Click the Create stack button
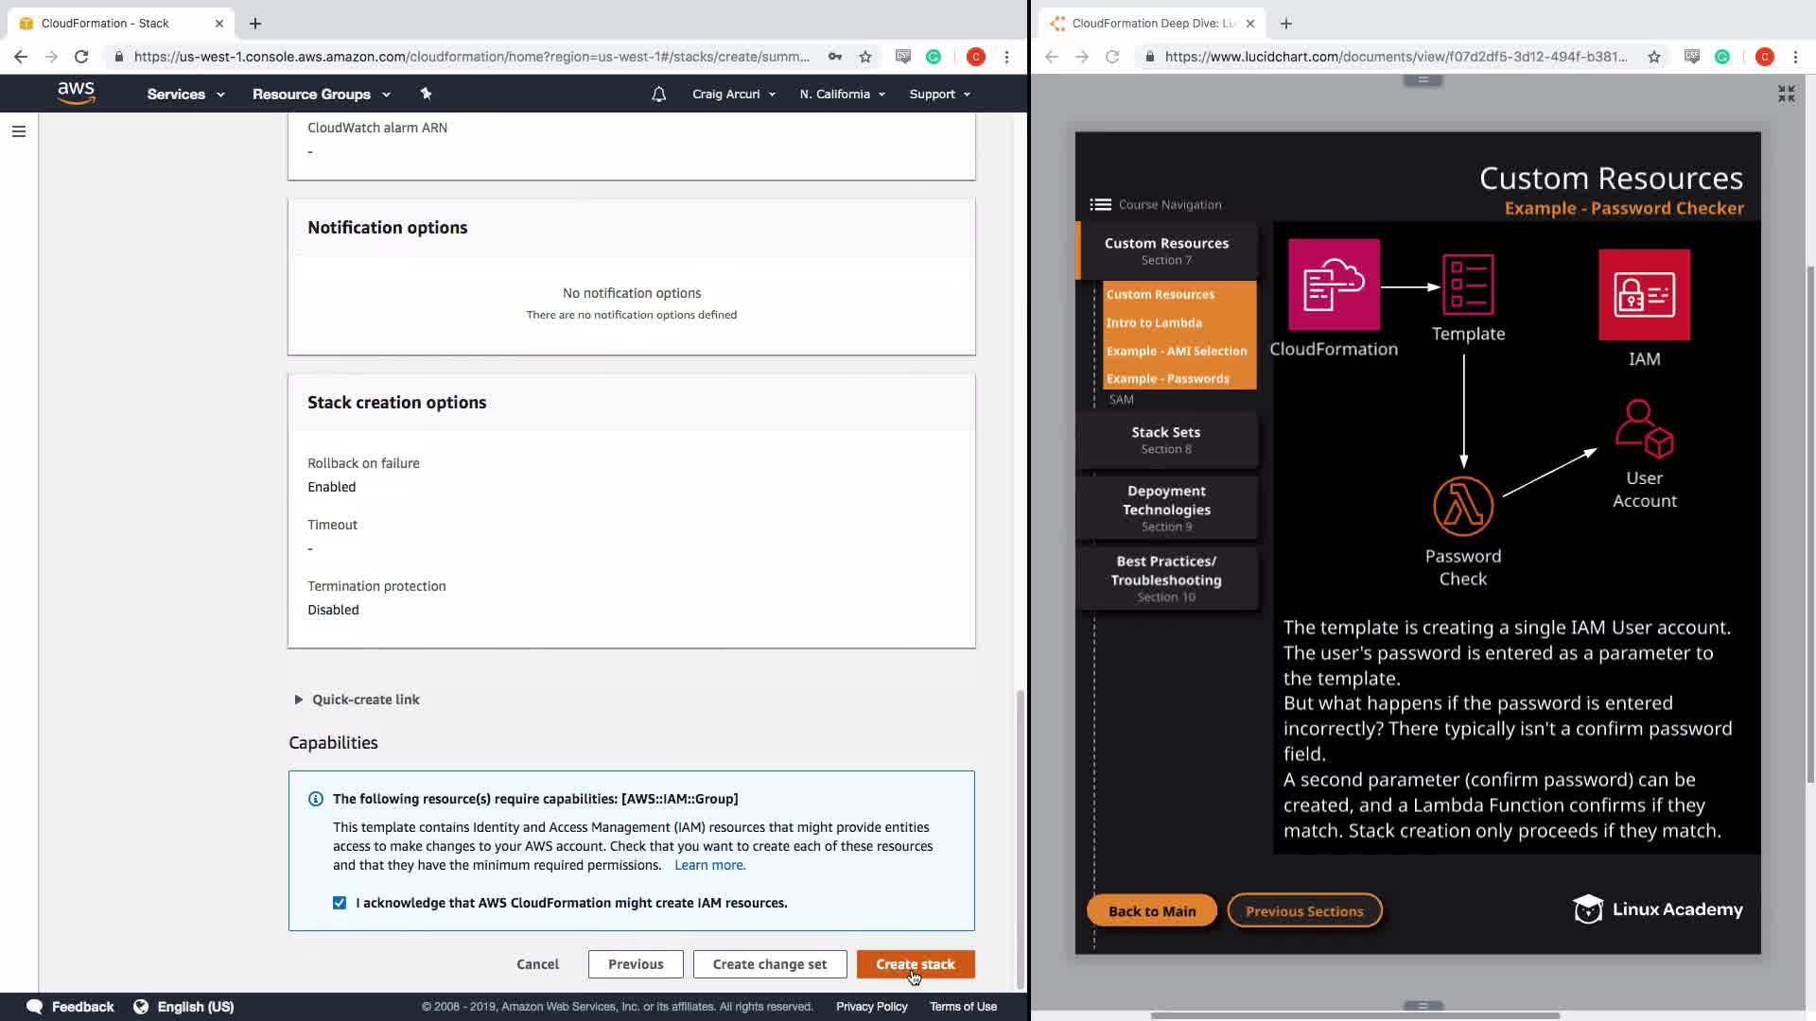Viewport: 1816px width, 1021px height. pos(915,964)
